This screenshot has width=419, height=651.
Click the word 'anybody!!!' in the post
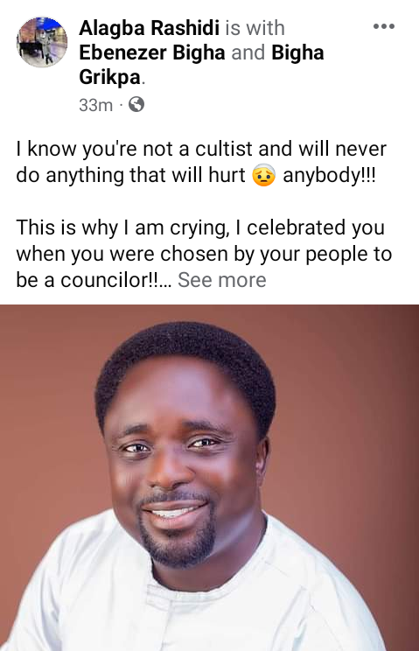pos(330,175)
